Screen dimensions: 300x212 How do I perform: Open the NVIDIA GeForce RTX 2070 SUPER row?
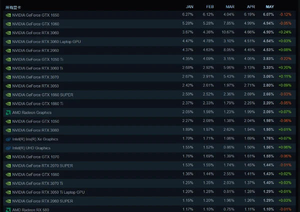coord(149,165)
